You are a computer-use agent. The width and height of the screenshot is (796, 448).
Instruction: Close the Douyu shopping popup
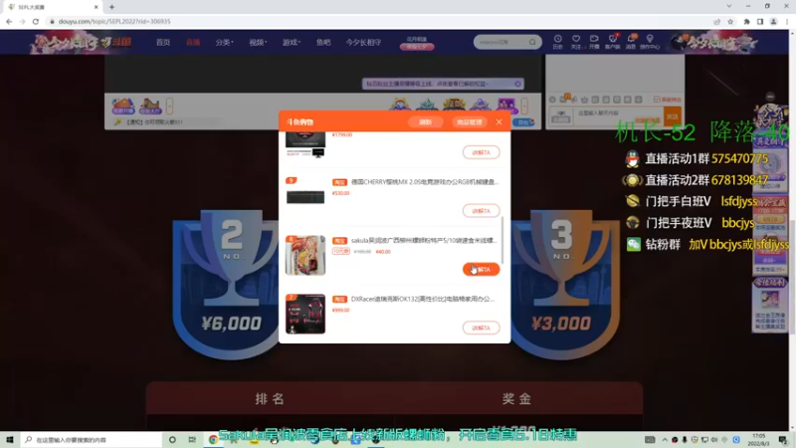coord(499,121)
